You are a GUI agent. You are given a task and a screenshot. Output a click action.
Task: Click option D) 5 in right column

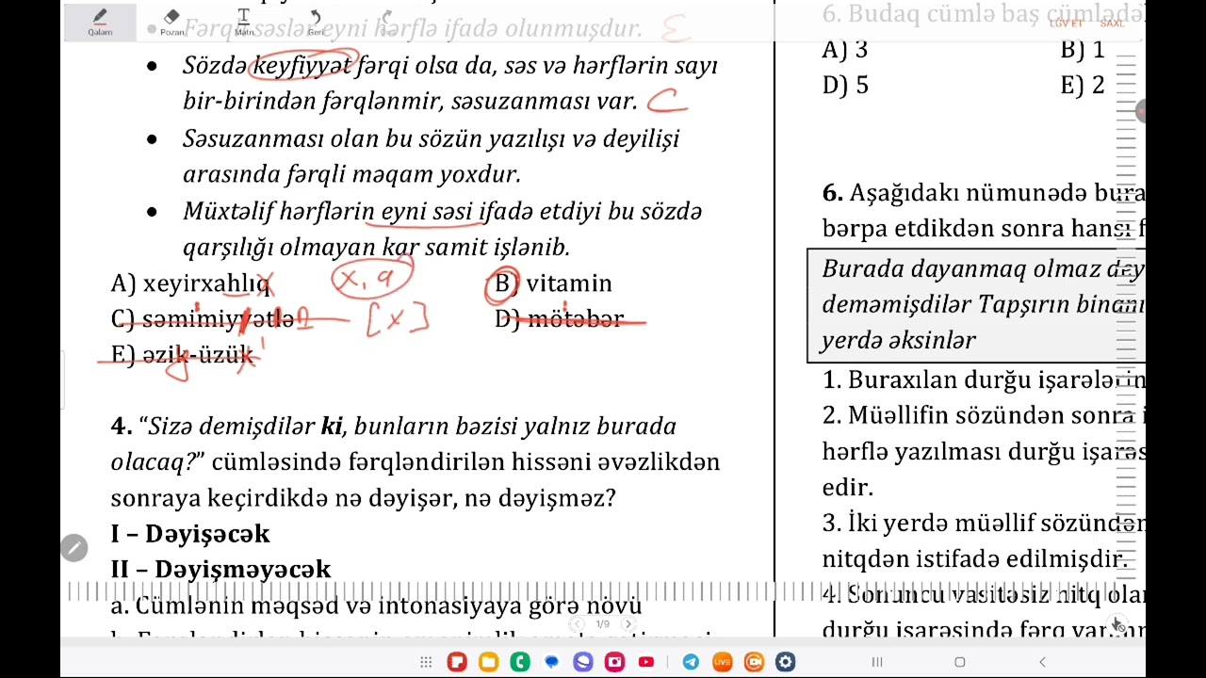[845, 85]
